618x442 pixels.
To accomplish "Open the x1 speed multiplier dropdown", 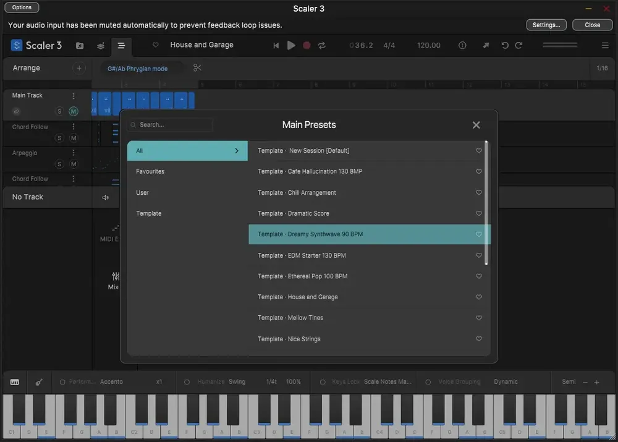I will tap(159, 381).
